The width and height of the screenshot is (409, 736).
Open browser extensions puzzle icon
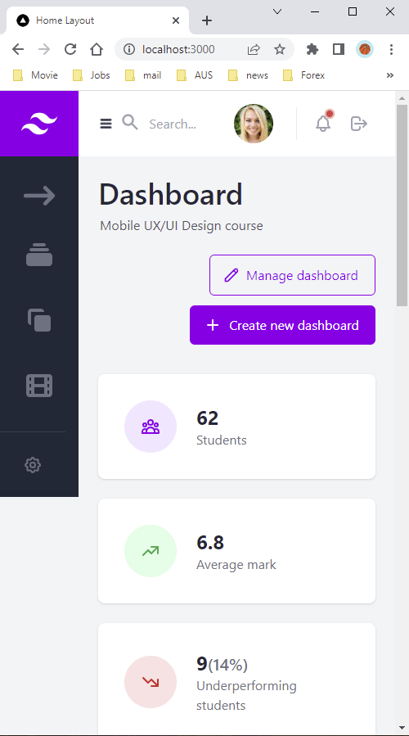(x=312, y=49)
